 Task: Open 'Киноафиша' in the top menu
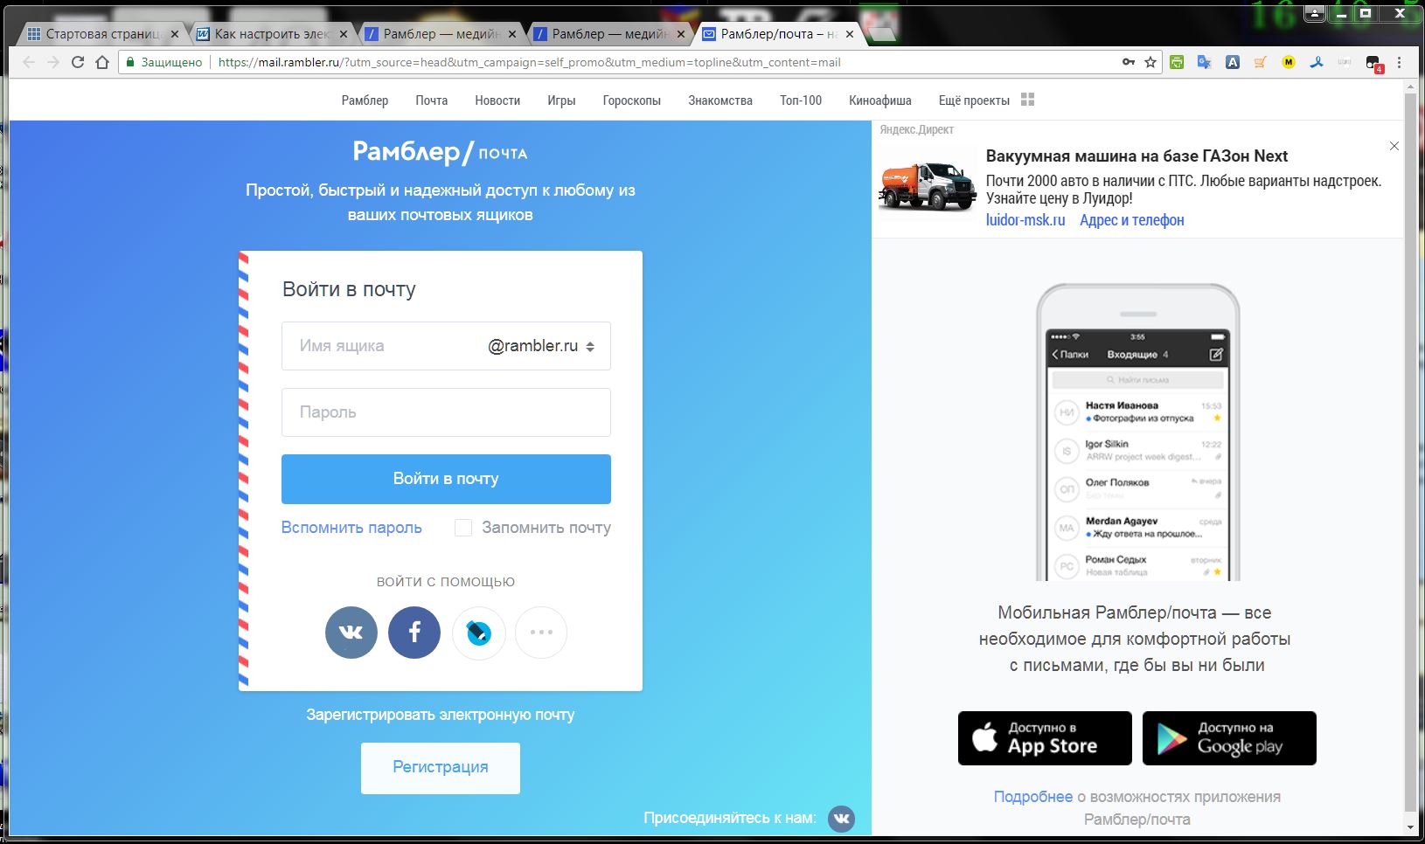click(880, 100)
